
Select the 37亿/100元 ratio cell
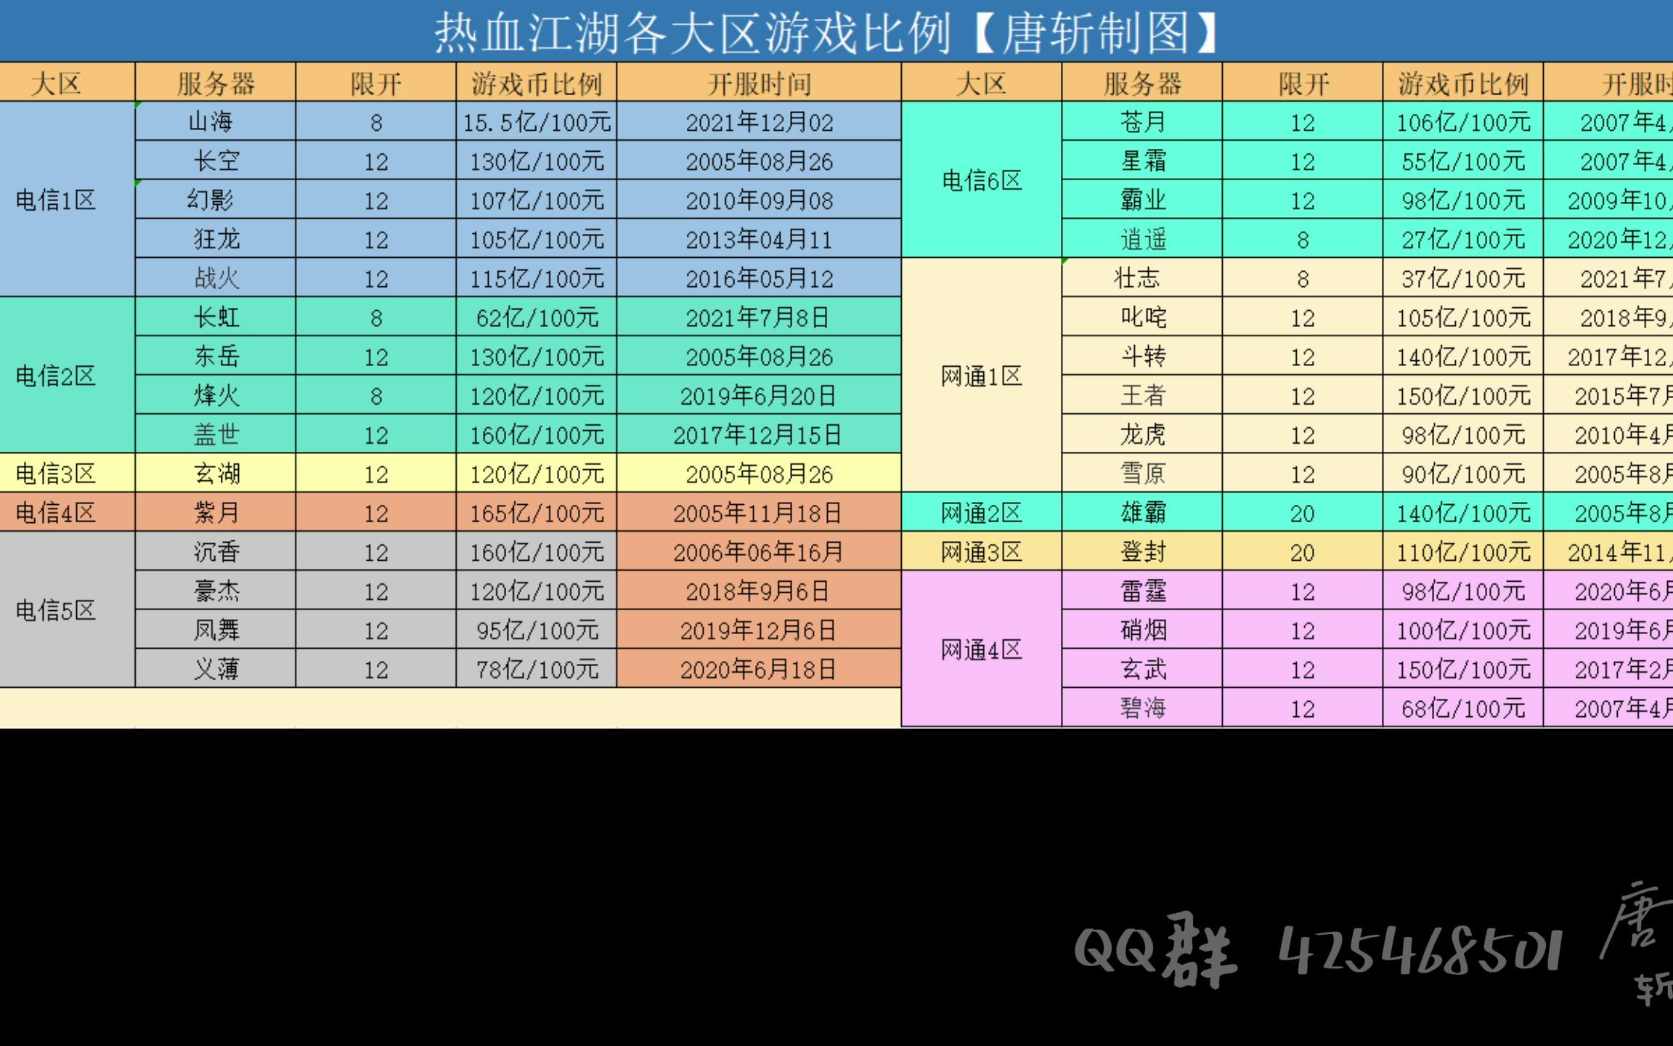click(1462, 277)
